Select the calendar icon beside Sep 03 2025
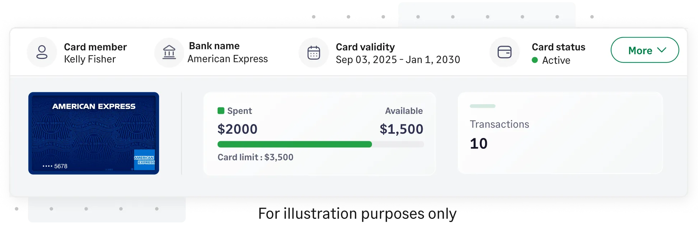 pos(313,52)
